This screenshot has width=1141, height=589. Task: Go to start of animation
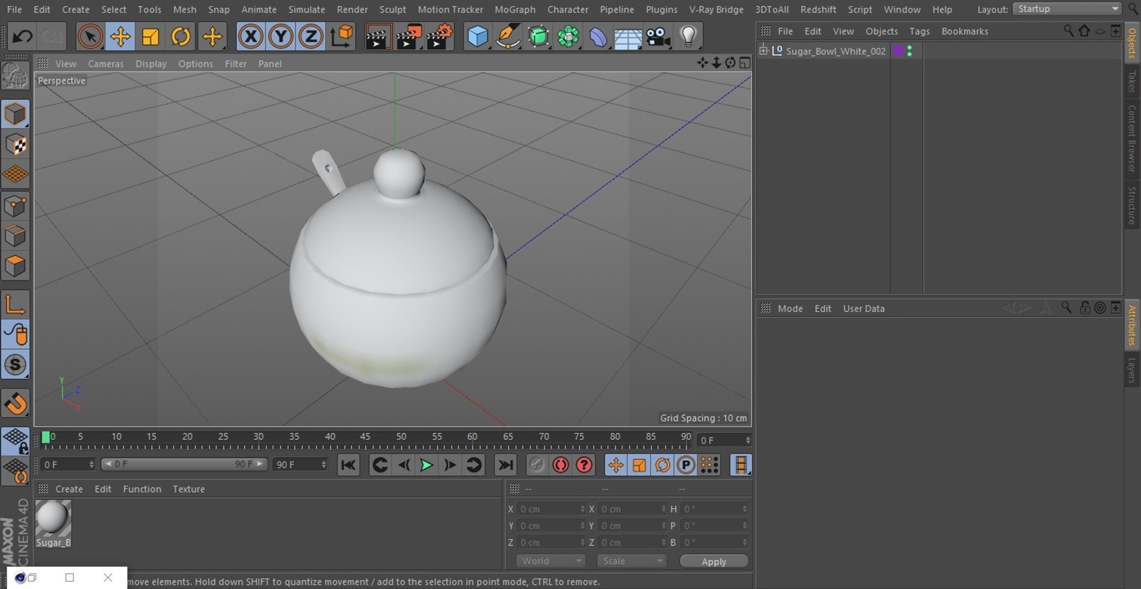348,465
